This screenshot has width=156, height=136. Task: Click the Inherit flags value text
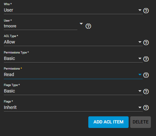10,107
